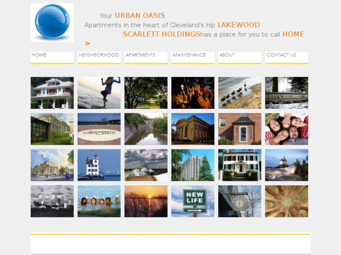
Task: Select the black-and-white city skyline photo
Action: (52, 201)
